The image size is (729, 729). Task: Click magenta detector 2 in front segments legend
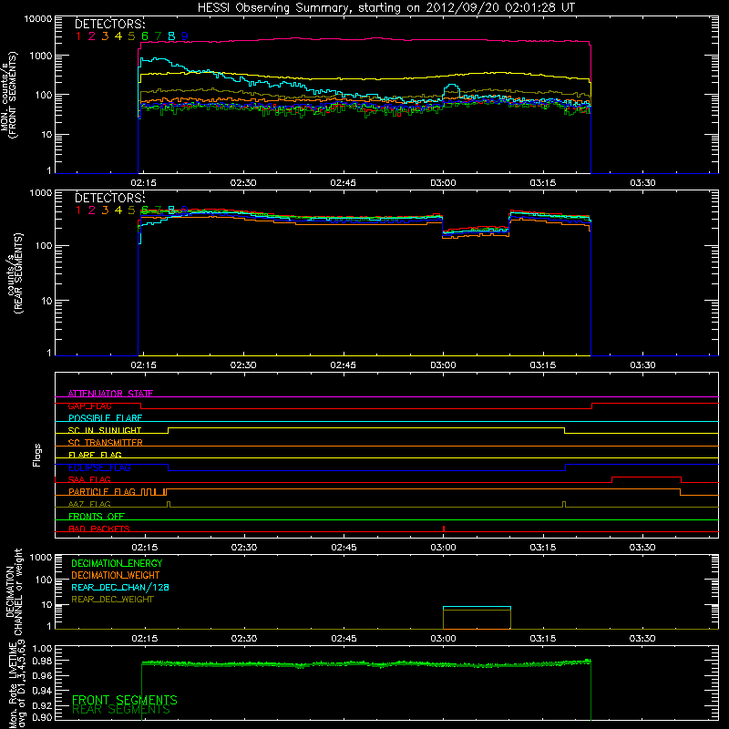pos(92,36)
